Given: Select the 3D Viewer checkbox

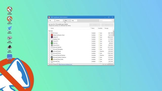Looking at the screenshot, I should [49, 33].
